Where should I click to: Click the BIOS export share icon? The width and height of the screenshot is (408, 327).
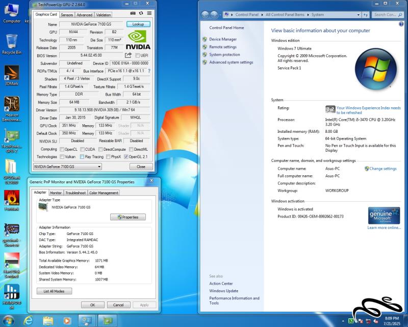coord(128,55)
